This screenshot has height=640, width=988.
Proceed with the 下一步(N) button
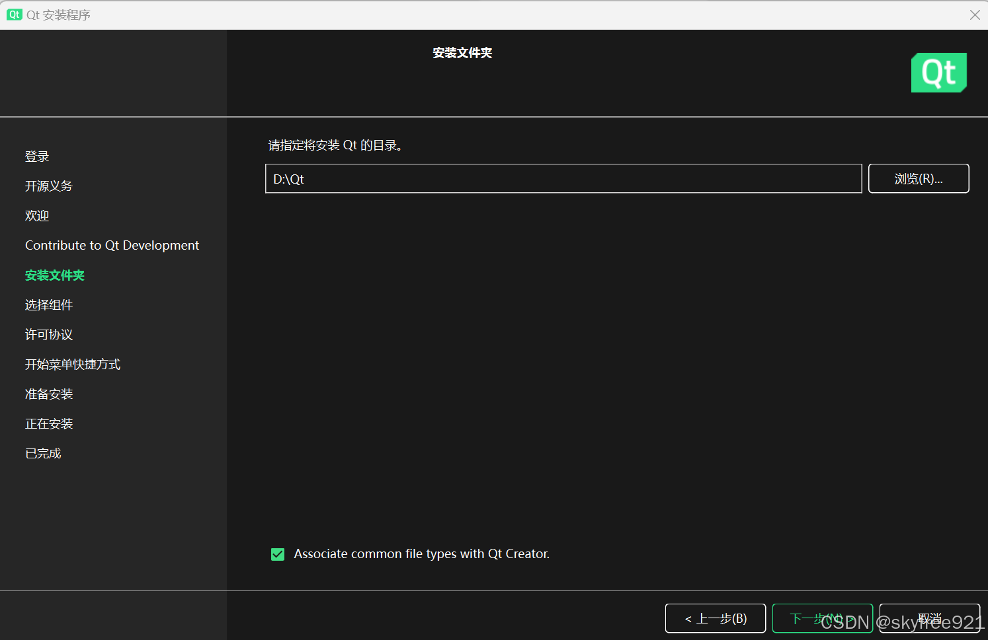click(x=823, y=618)
